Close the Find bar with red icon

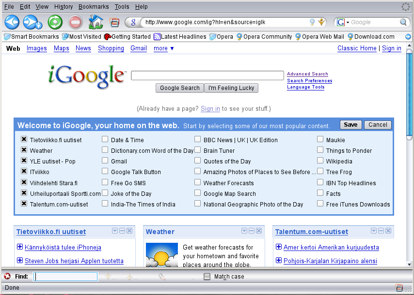(x=7, y=276)
